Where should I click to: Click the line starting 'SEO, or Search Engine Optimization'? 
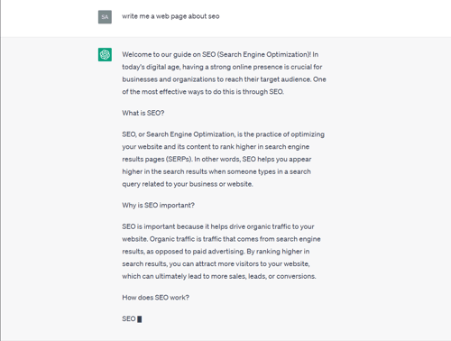223,134
